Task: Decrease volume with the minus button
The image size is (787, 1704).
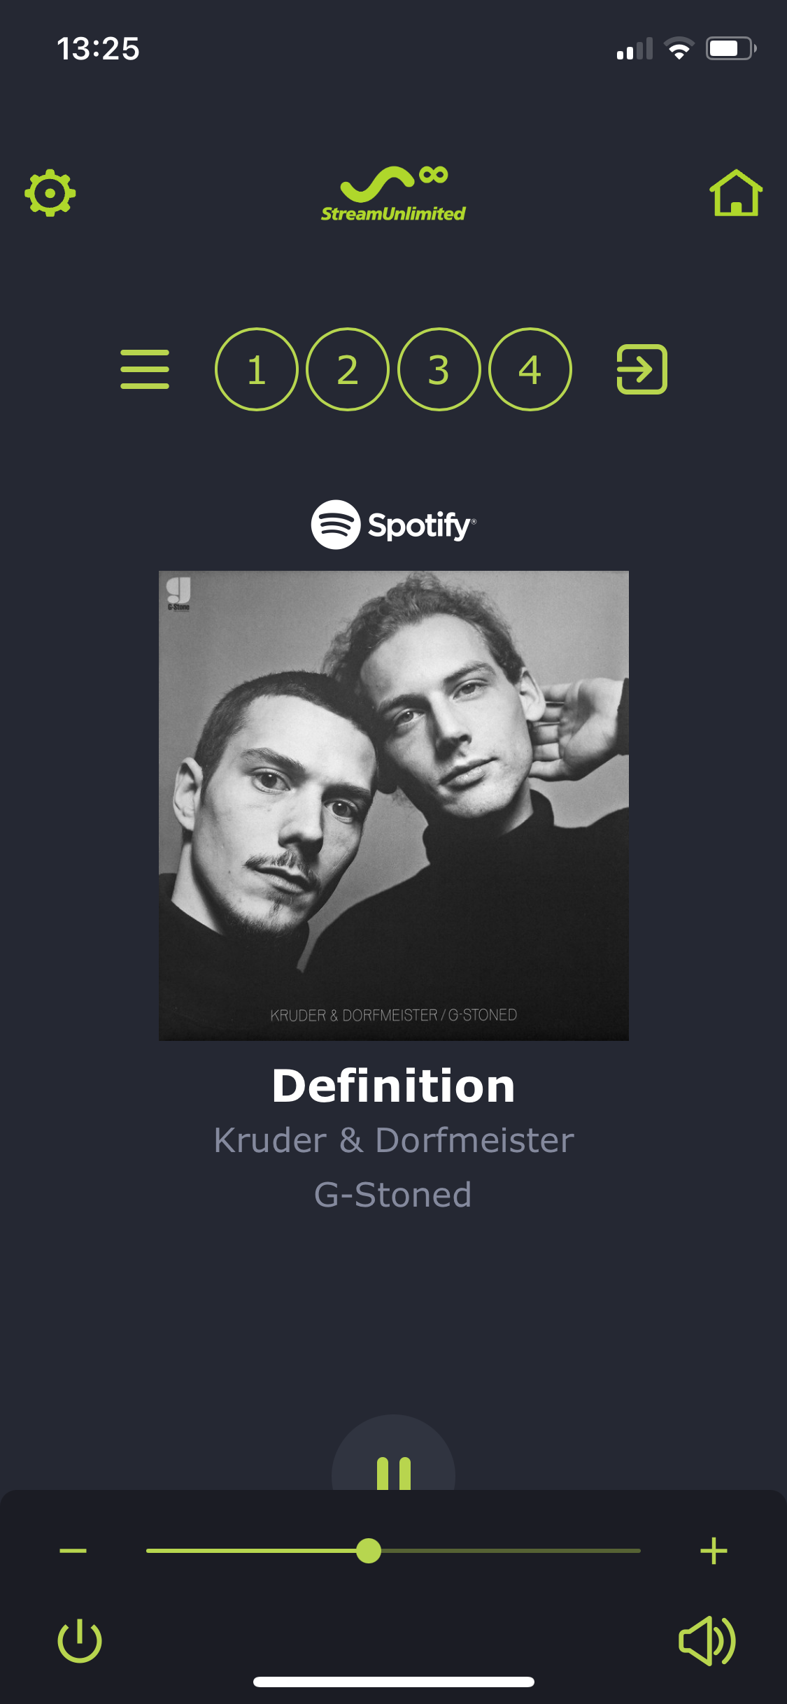Action: [73, 1551]
